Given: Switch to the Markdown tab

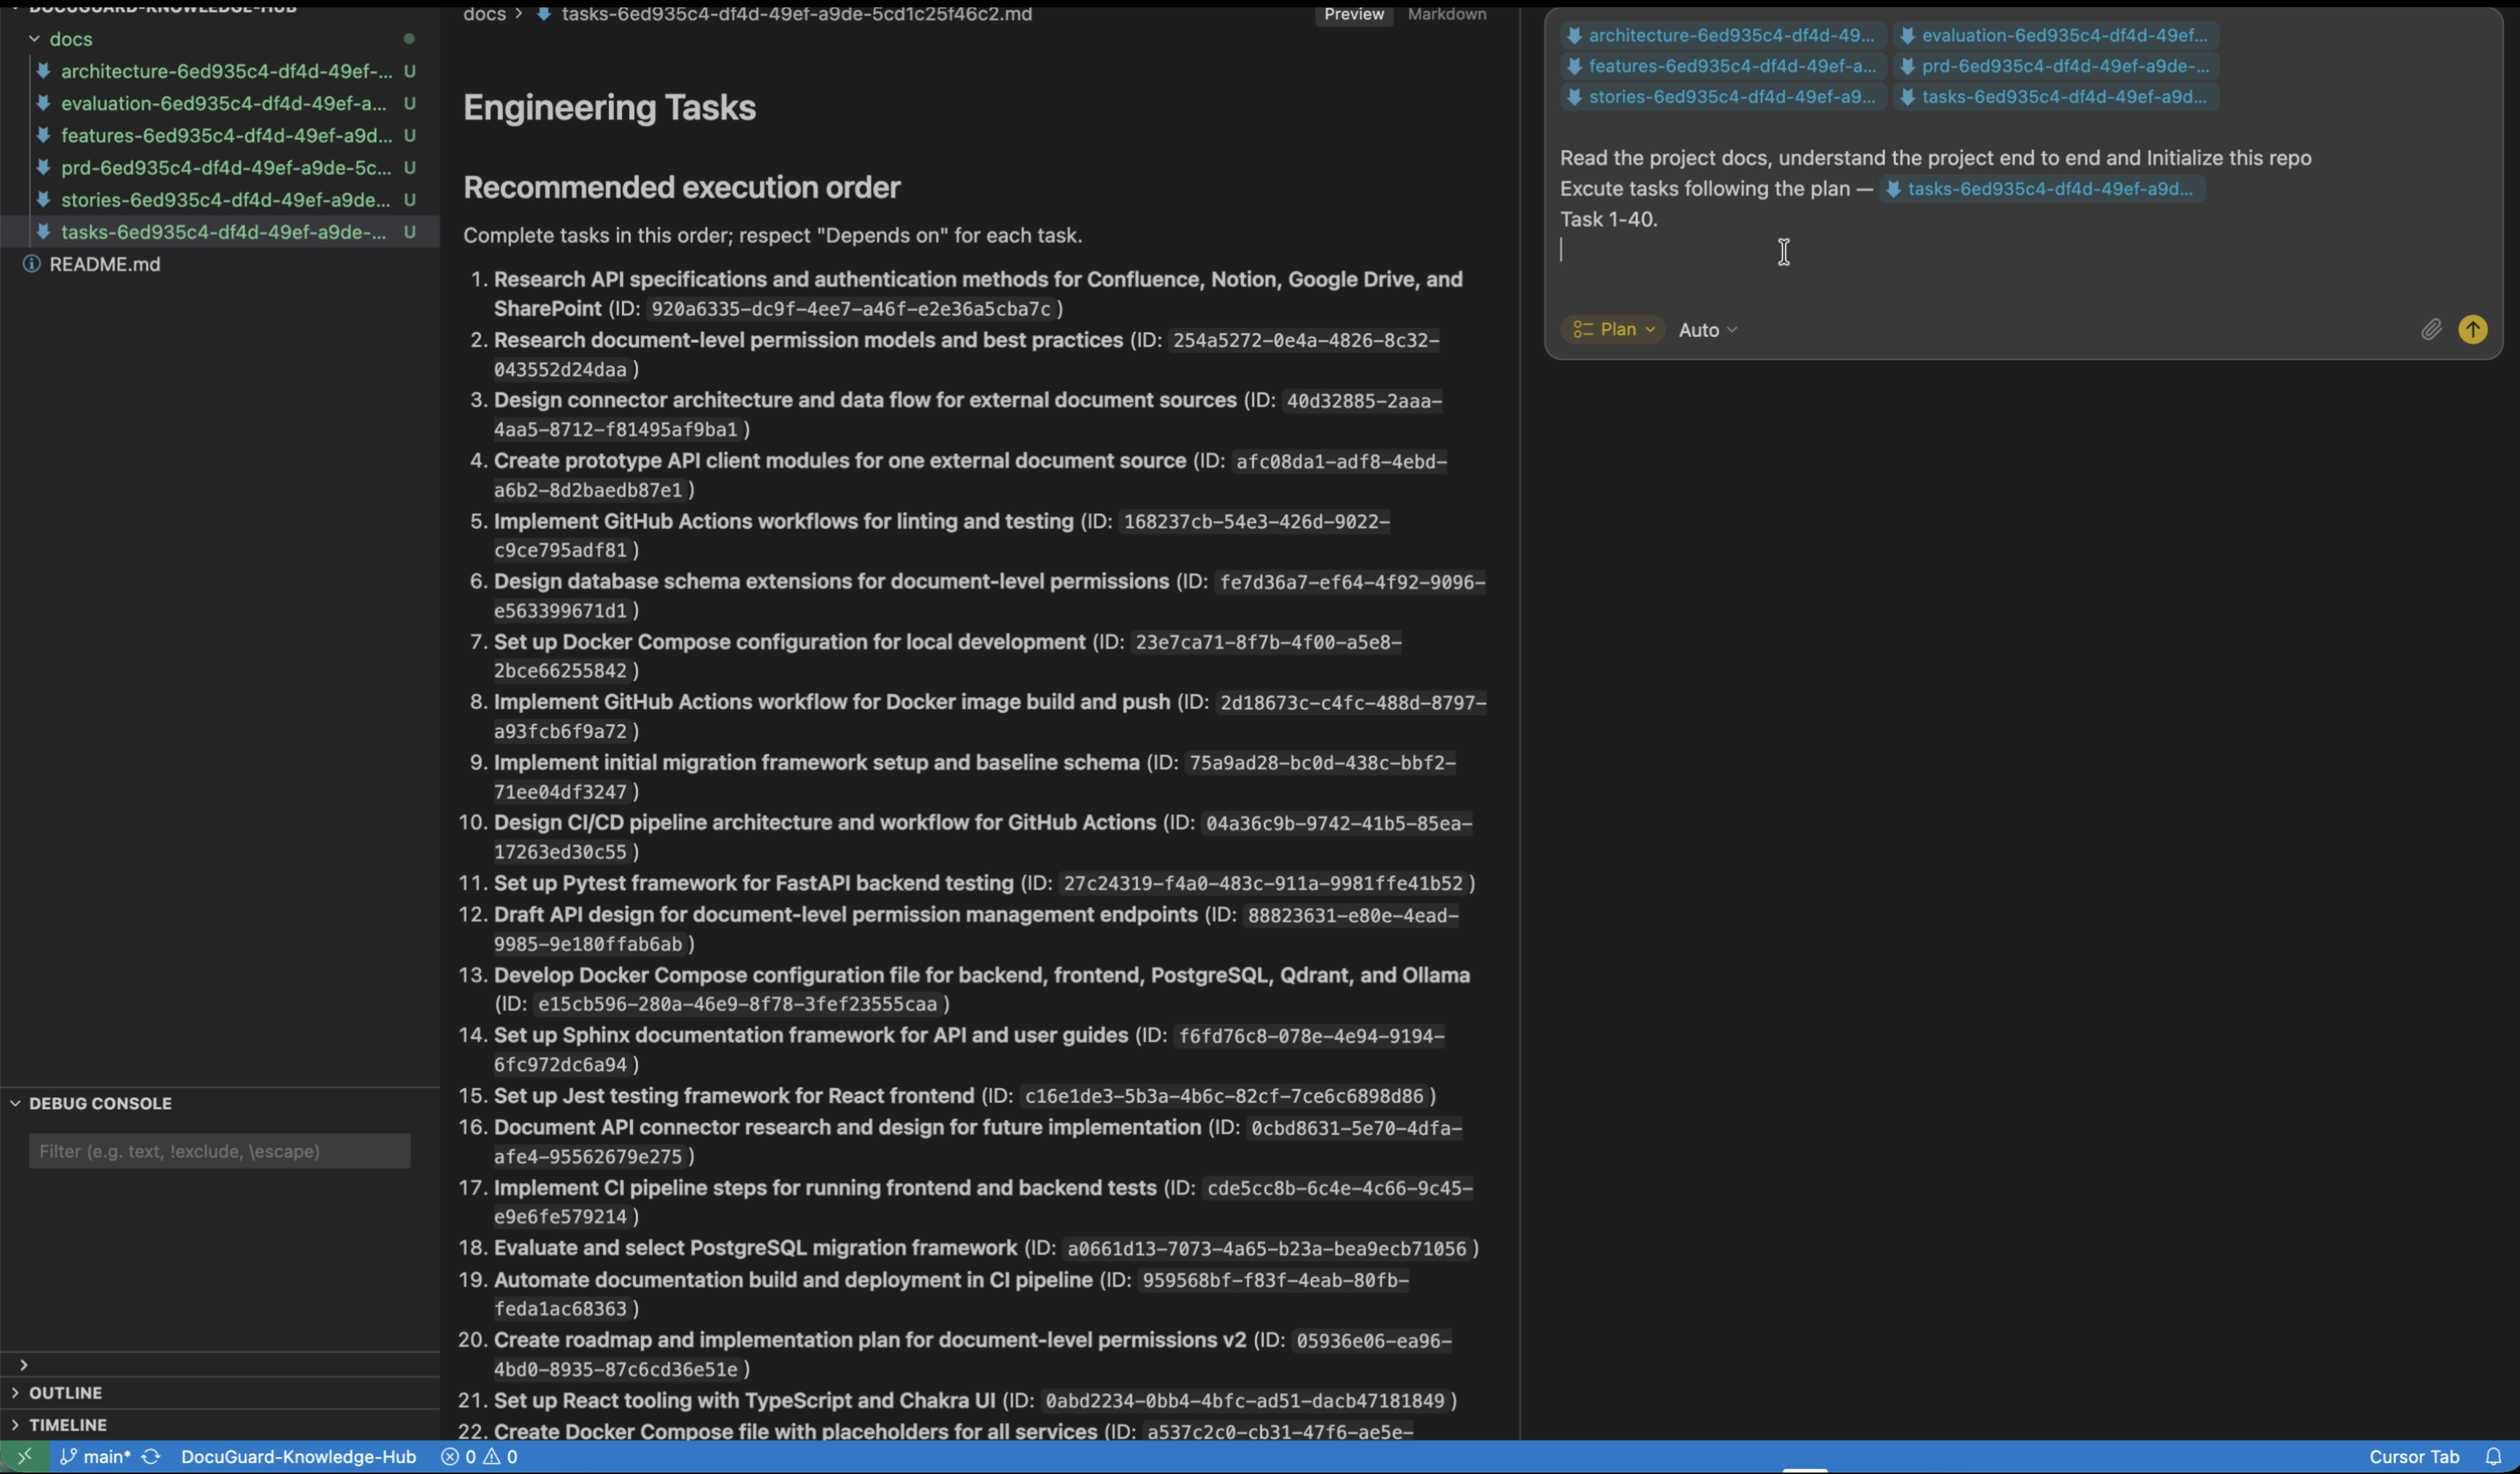Looking at the screenshot, I should (x=1446, y=14).
